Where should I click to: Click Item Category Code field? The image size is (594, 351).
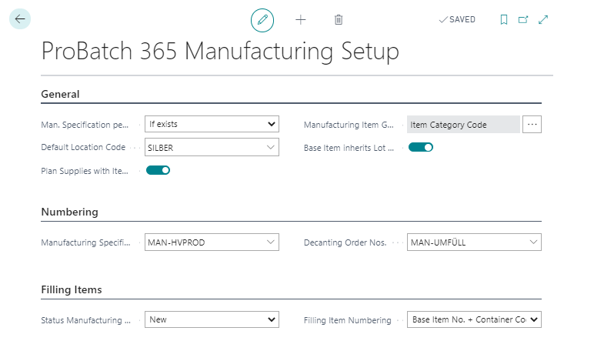click(463, 125)
